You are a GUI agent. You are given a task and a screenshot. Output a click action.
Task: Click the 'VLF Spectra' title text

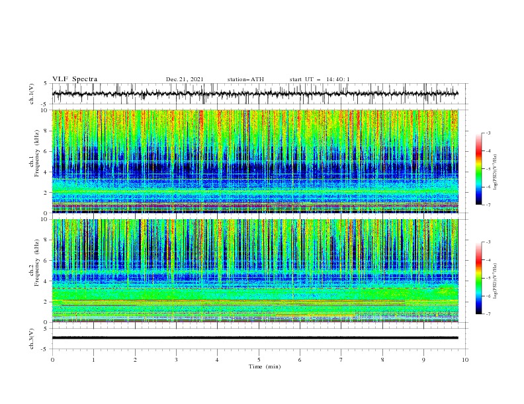(75, 79)
